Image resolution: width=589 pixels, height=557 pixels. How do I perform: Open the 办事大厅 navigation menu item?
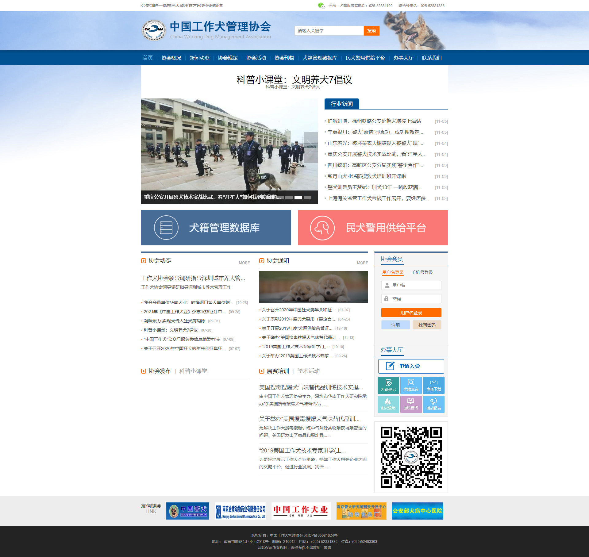click(x=403, y=58)
